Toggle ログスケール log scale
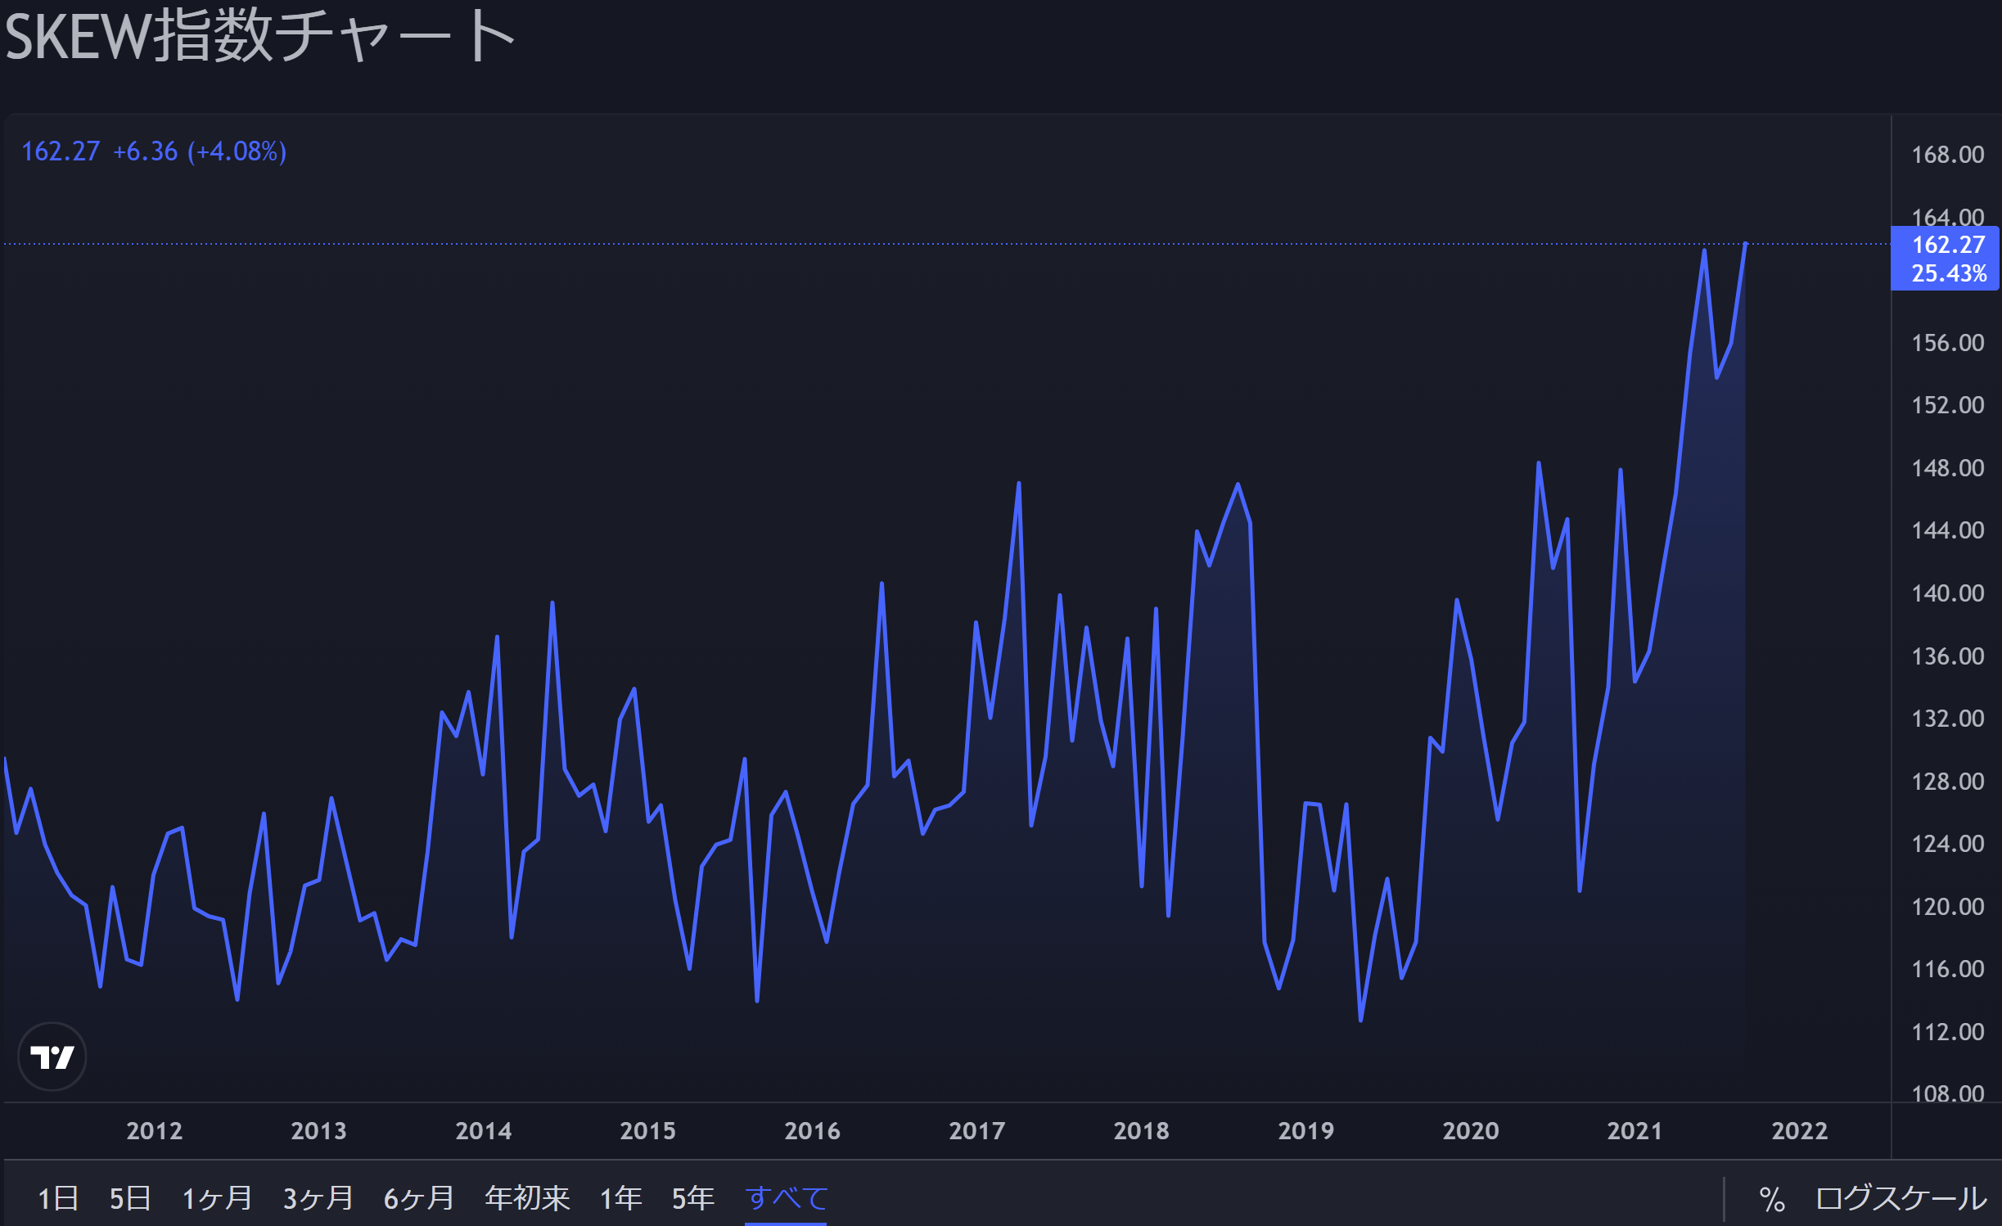This screenshot has width=2002, height=1226. tap(1901, 1198)
